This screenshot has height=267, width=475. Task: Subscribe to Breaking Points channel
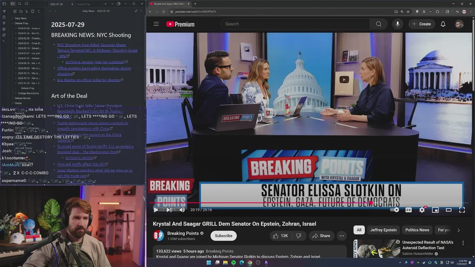223,236
